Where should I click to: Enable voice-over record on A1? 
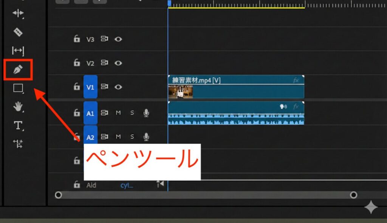[x=146, y=113]
